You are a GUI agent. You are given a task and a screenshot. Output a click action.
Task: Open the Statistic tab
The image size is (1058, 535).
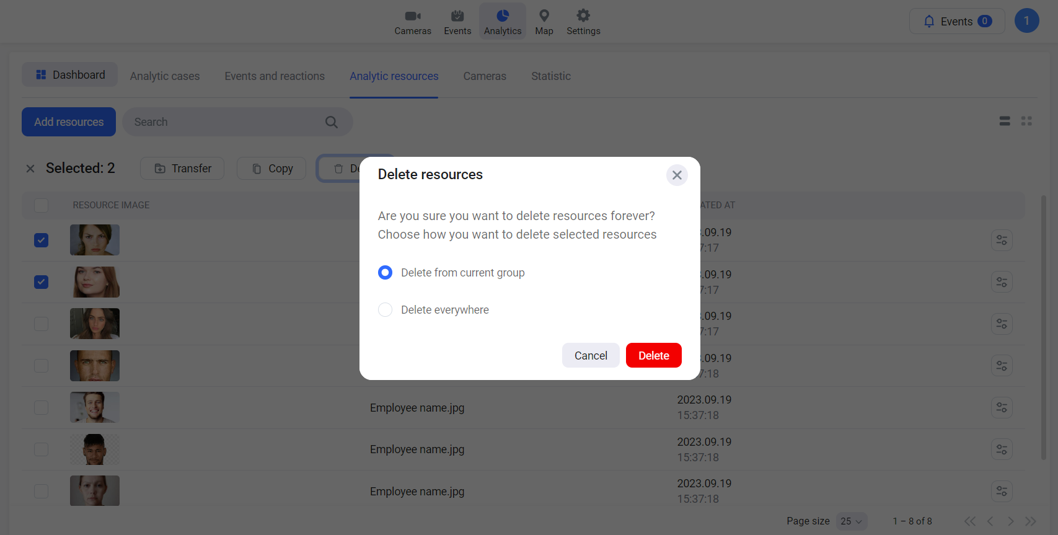(550, 76)
